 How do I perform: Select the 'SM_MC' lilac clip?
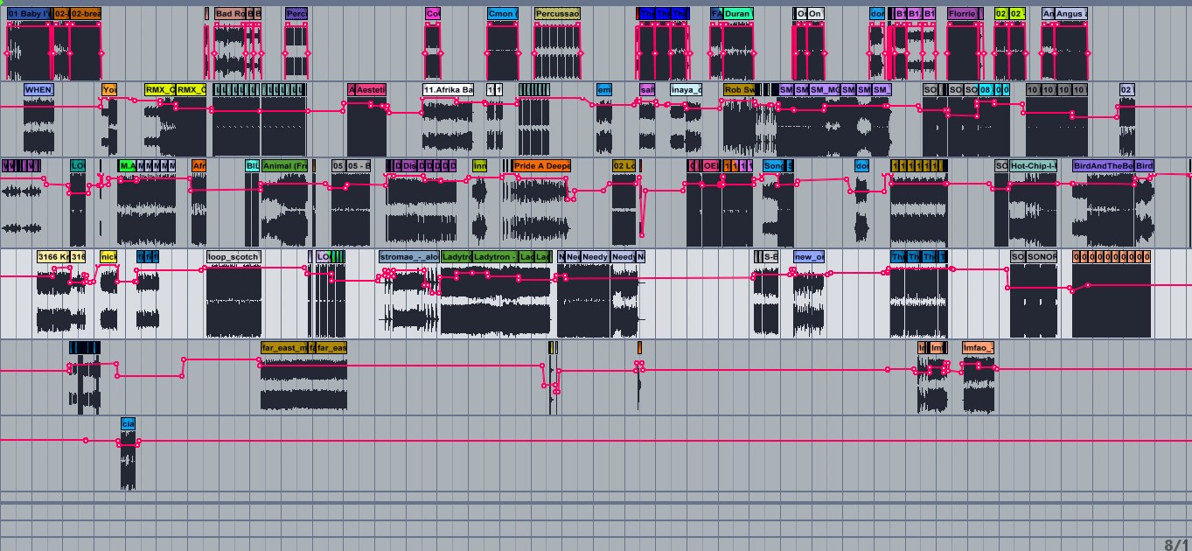[x=825, y=89]
